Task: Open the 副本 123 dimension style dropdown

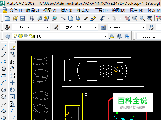Action: (x=95, y=27)
